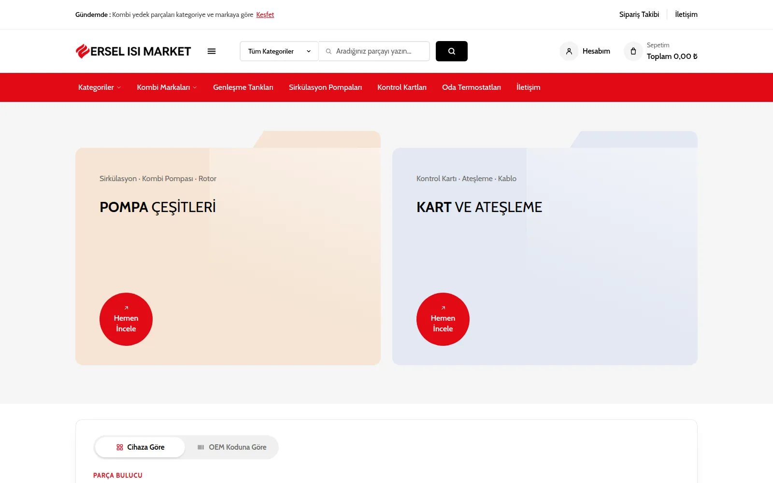This screenshot has height=483, width=773.
Task: Switch to Cihaza Göre tab
Action: pos(140,447)
